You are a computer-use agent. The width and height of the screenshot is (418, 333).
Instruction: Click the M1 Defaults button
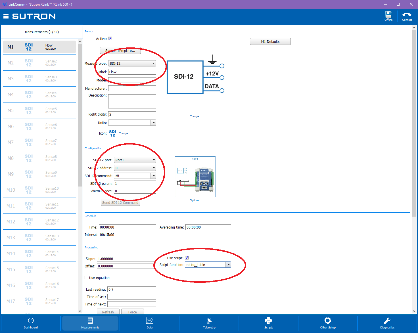(x=270, y=41)
